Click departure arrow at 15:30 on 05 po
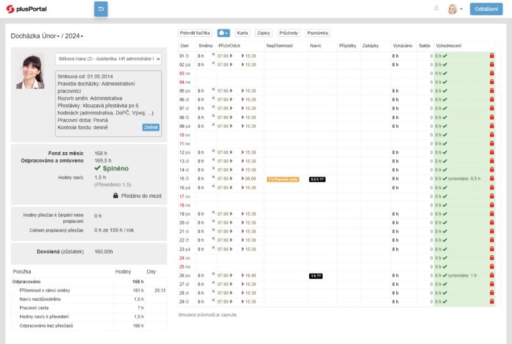512x344 pixels. coord(243,91)
